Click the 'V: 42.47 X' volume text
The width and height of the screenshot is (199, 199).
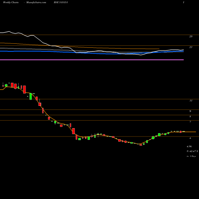coord(192,151)
